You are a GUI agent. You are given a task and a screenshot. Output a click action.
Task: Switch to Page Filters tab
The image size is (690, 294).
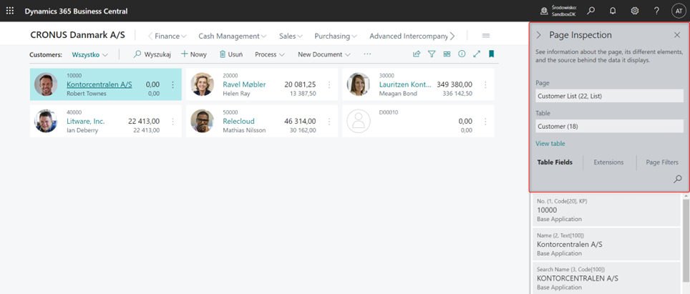pos(662,162)
